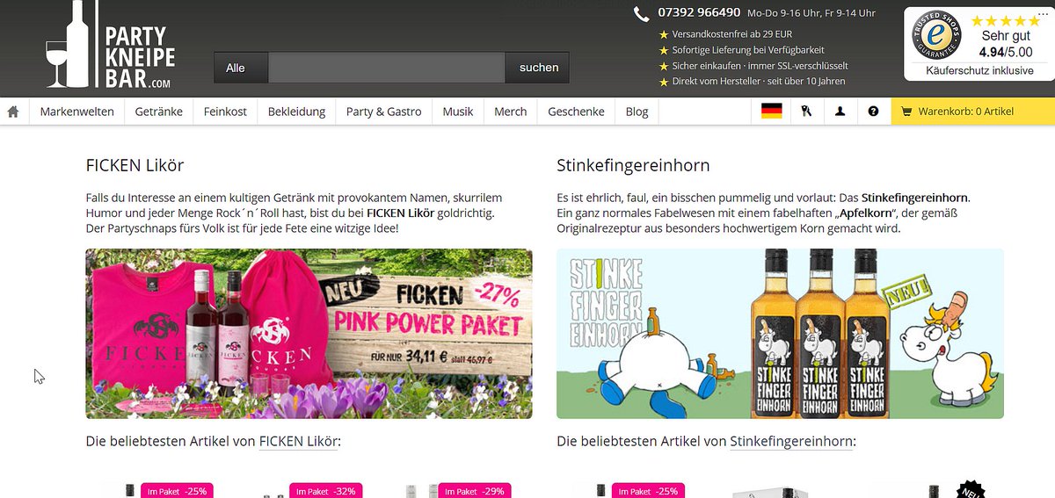Click the phone number 07392 966490
The width and height of the screenshot is (1055, 498).
pos(699,13)
